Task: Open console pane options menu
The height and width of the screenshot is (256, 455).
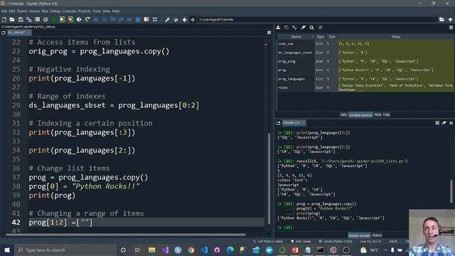Action: (451, 123)
